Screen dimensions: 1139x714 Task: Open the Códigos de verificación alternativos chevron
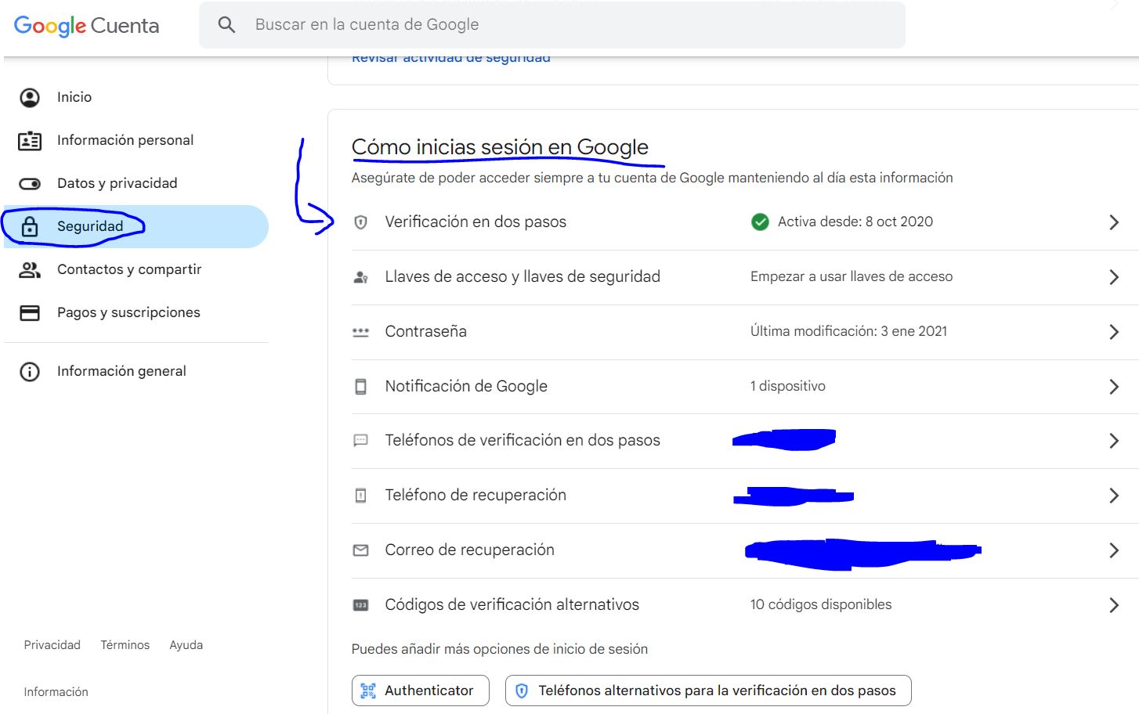[x=1114, y=605]
